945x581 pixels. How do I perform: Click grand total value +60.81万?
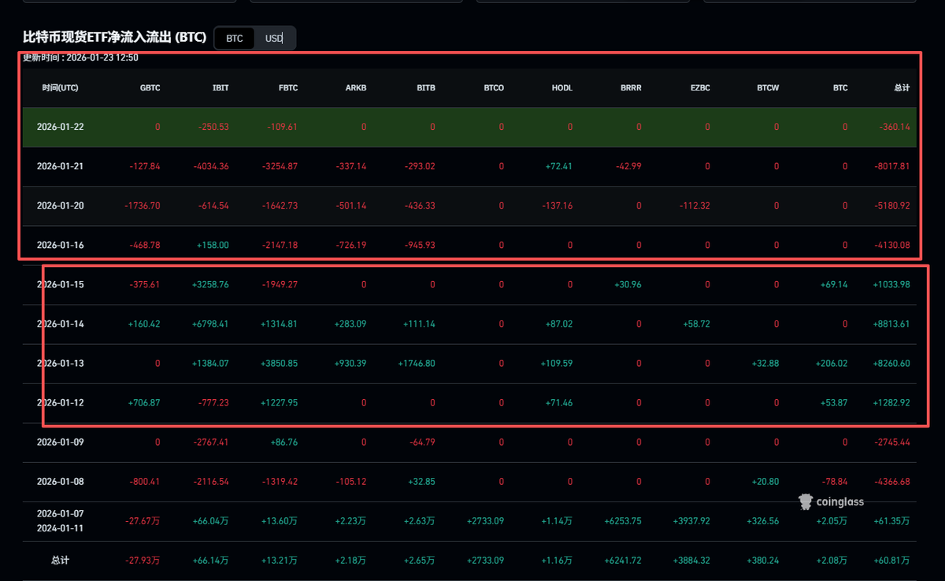click(x=891, y=561)
